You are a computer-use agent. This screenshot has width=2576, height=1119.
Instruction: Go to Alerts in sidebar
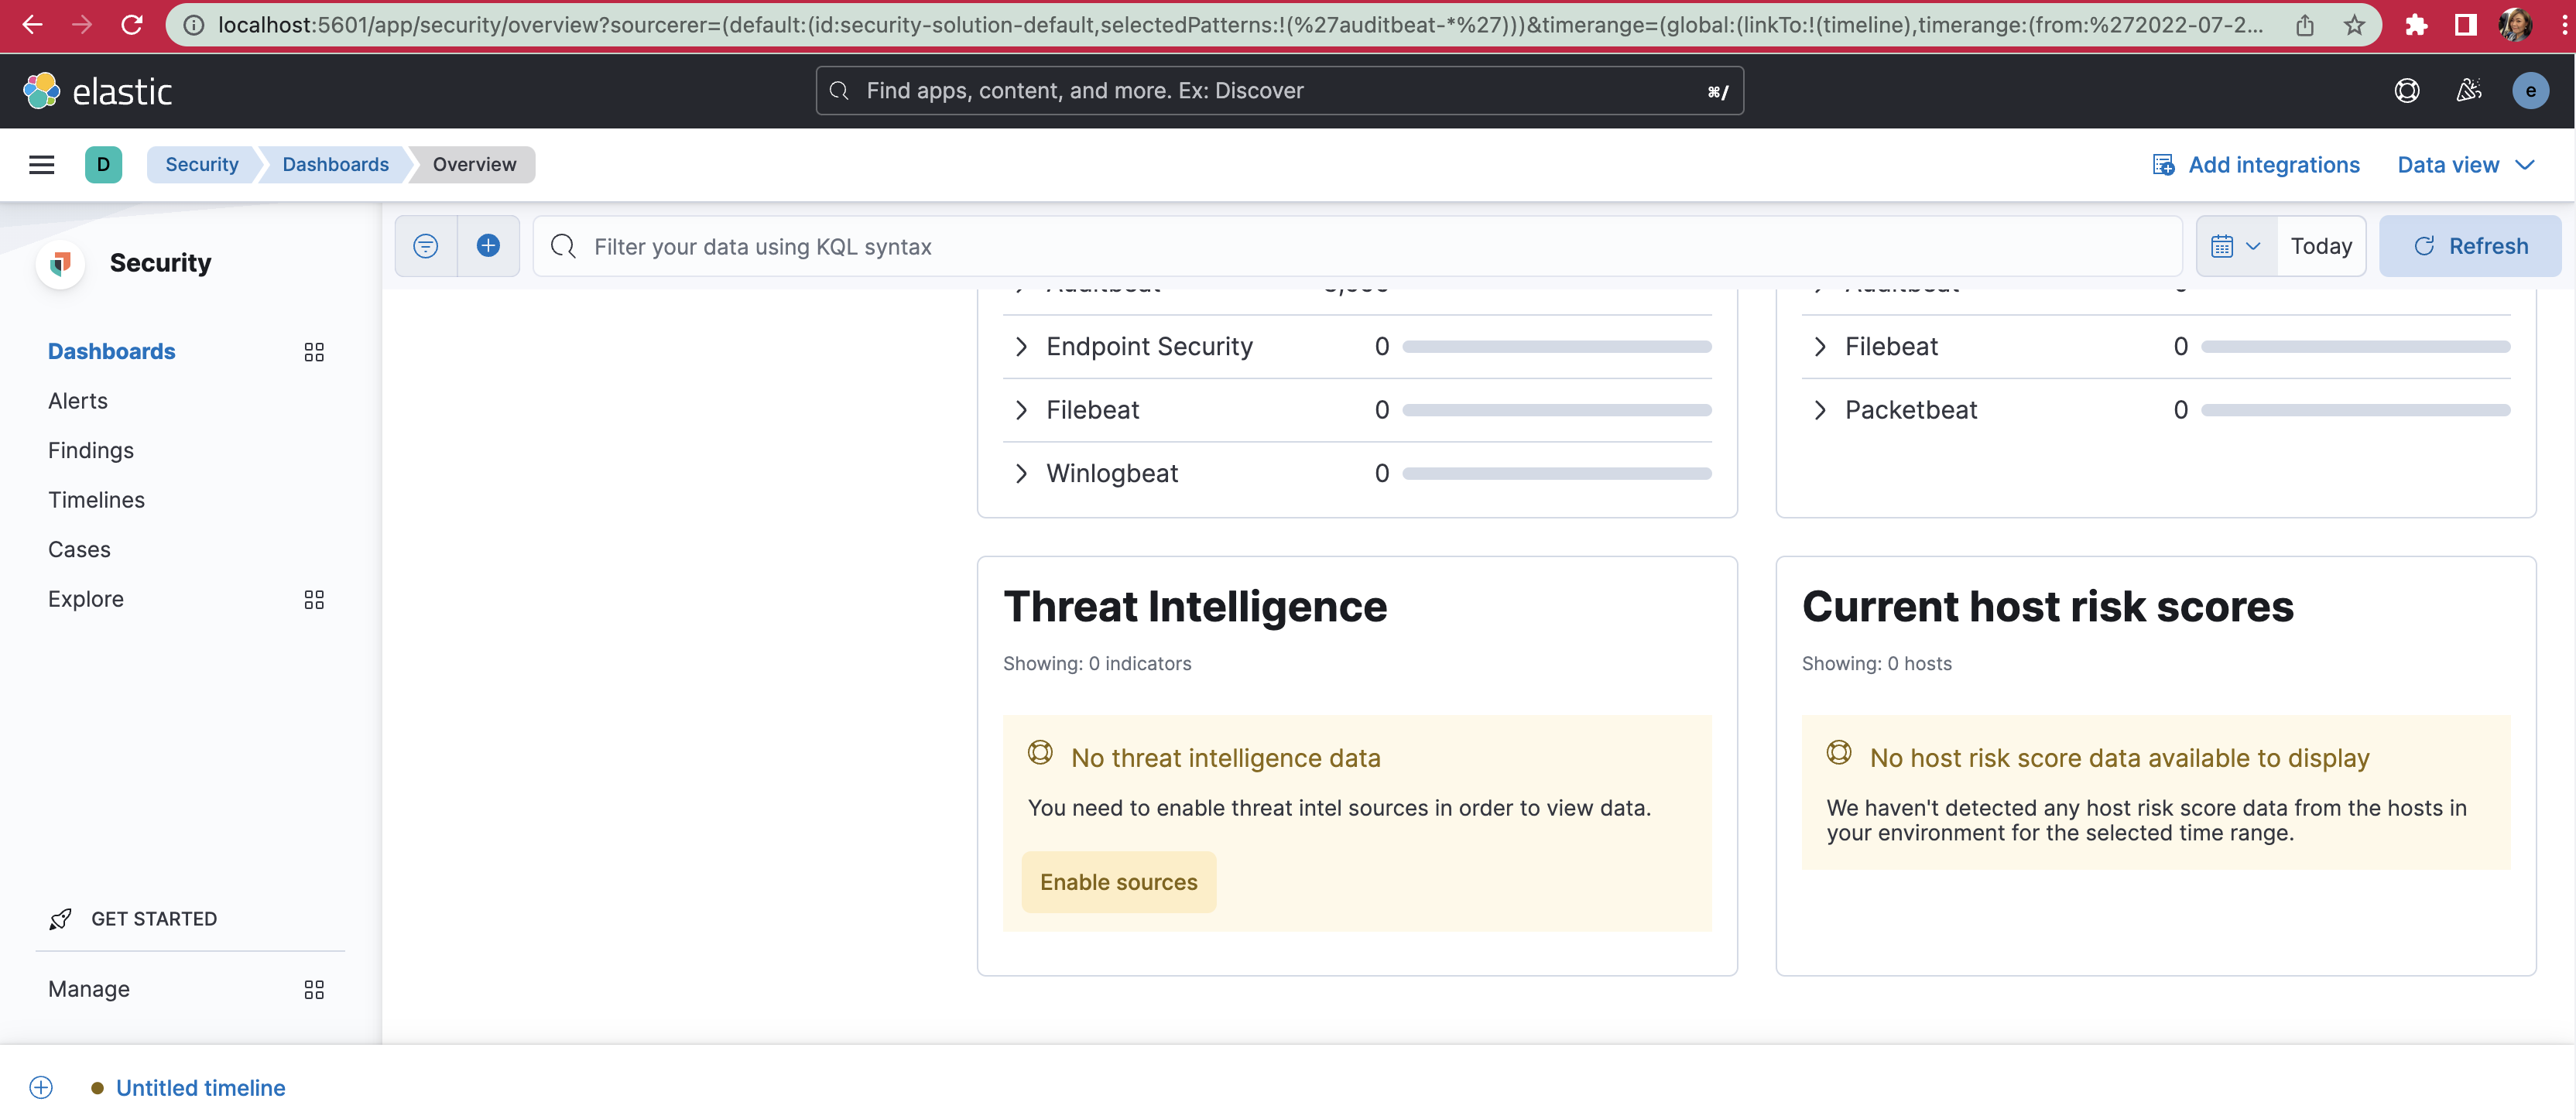coord(78,401)
